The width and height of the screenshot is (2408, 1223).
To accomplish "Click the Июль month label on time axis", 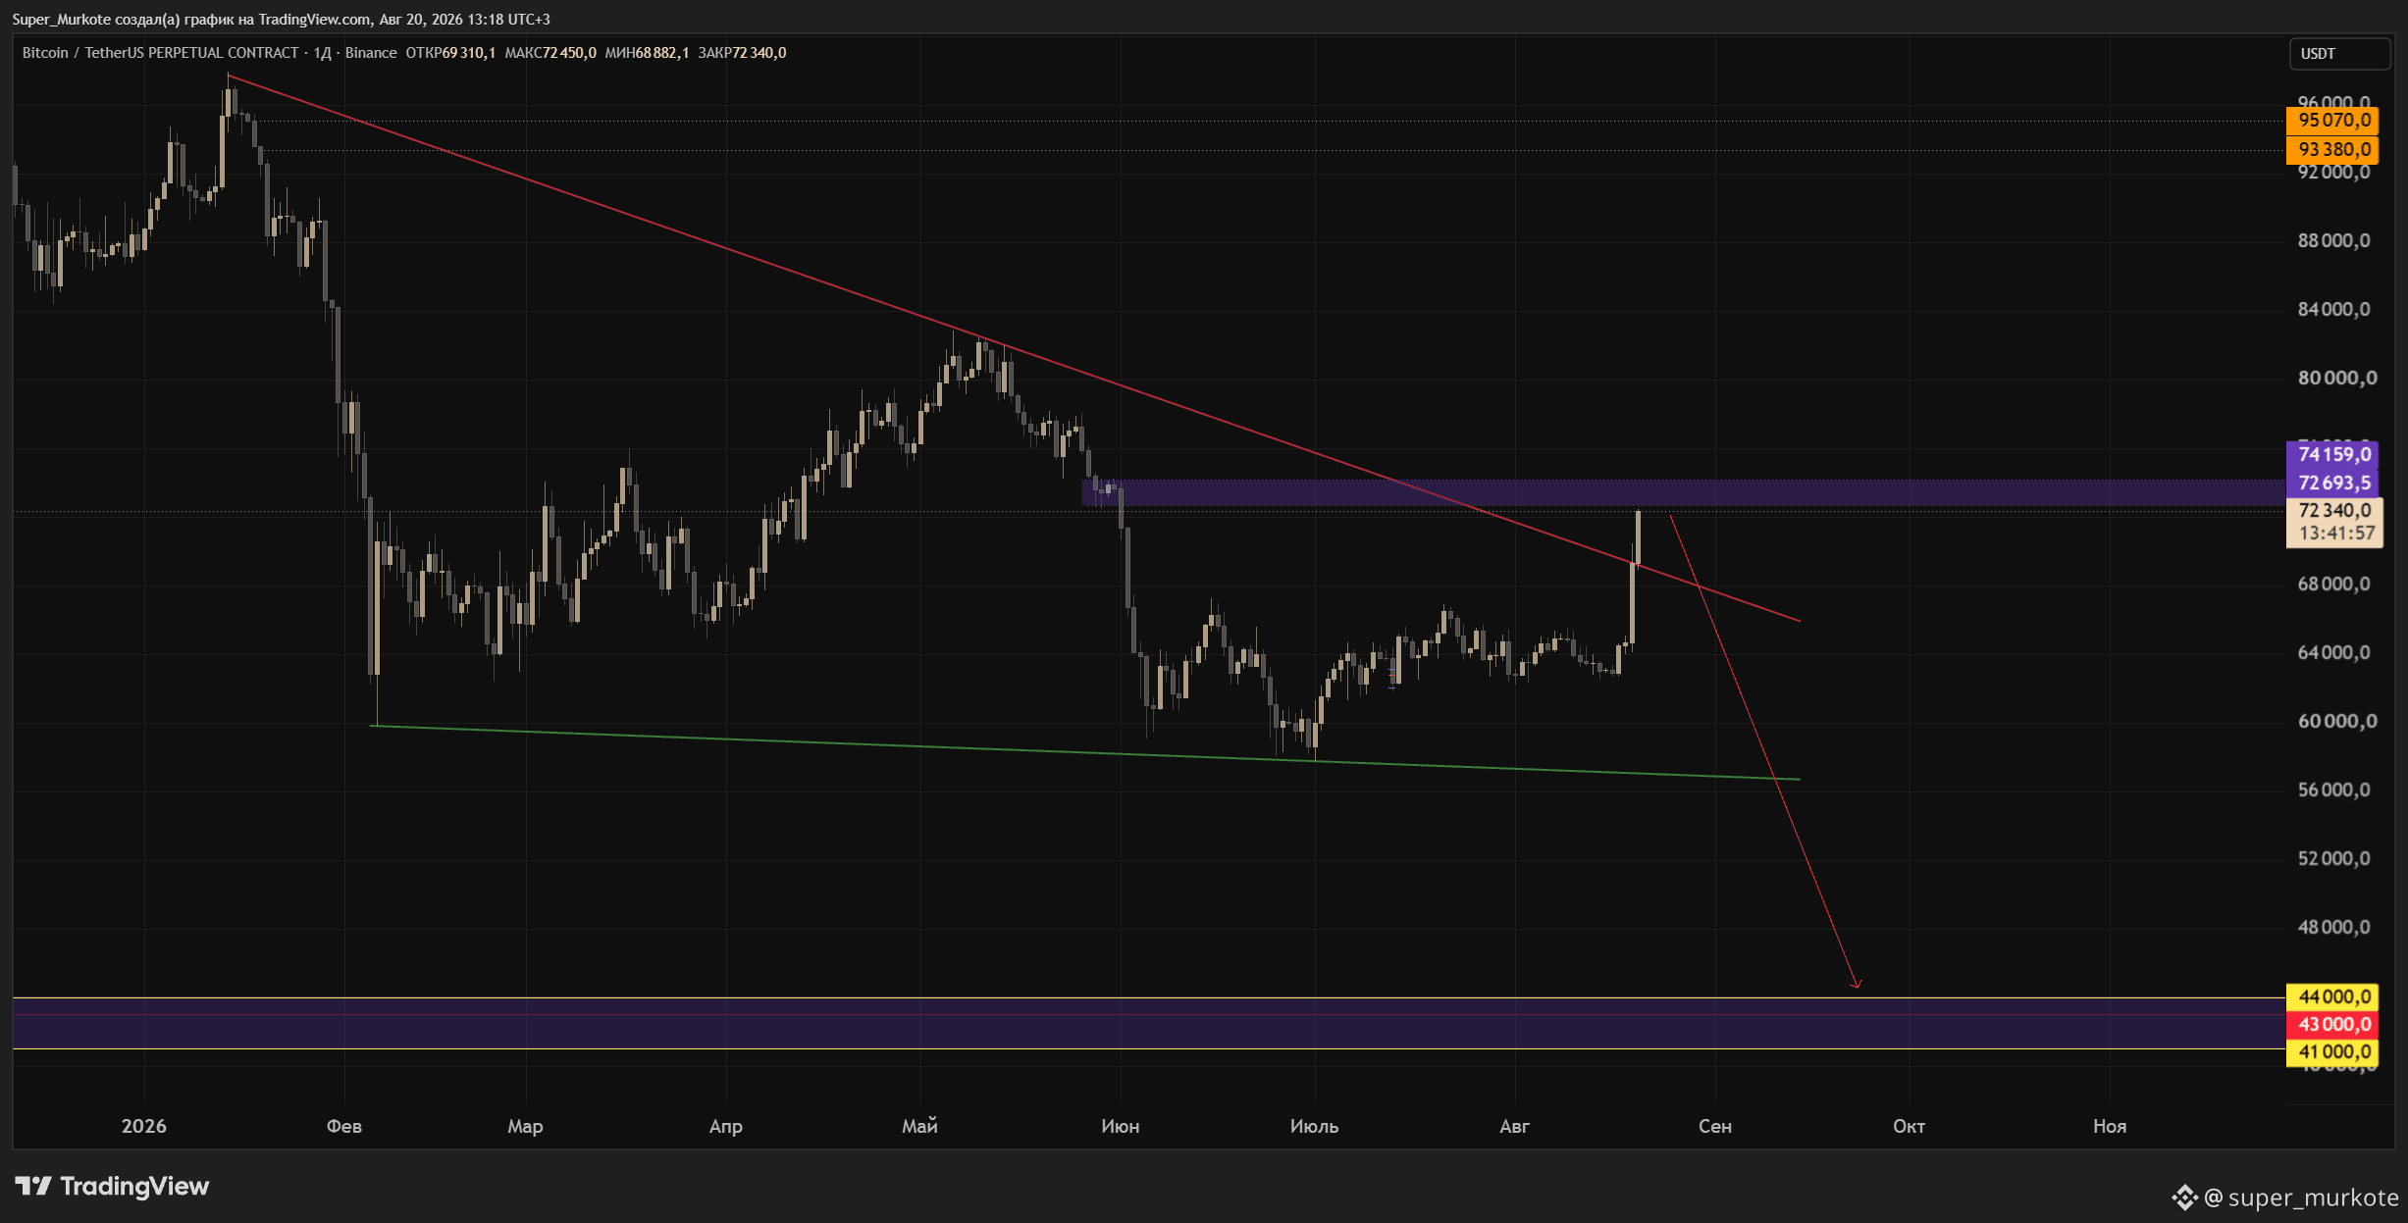I will (1314, 1126).
